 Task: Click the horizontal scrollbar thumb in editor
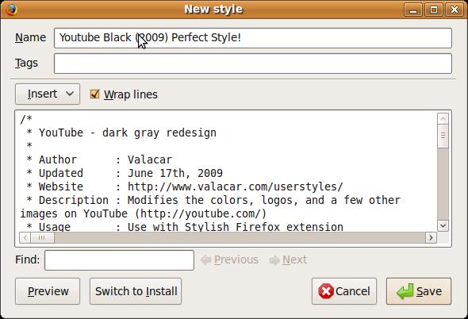coord(42,238)
